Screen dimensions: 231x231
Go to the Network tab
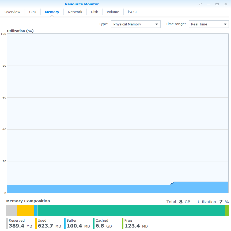[x=75, y=12]
